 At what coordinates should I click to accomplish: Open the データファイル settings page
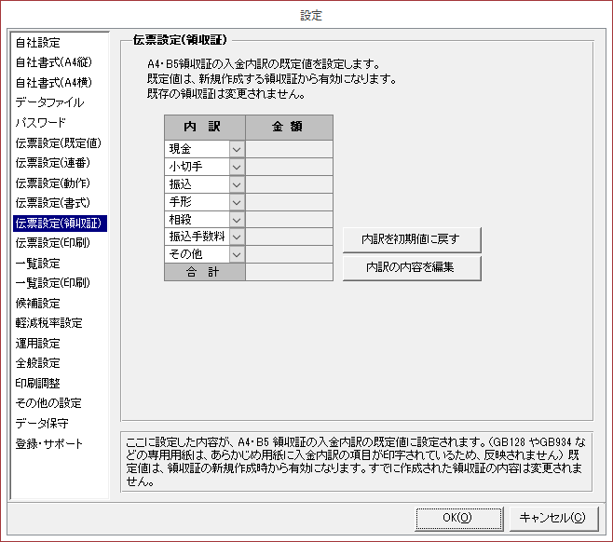click(x=49, y=102)
